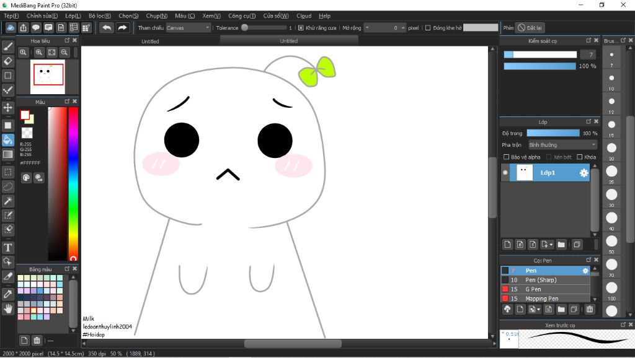
Task: Click the navigator preview thumbnail
Action: click(47, 76)
